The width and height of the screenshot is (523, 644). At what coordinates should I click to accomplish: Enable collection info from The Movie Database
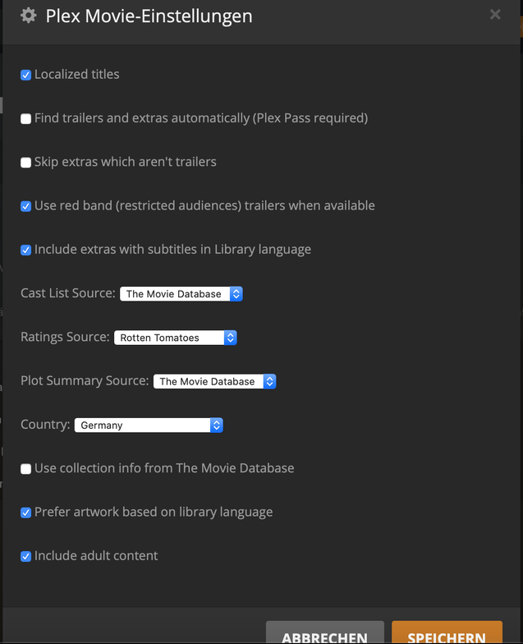(x=26, y=469)
